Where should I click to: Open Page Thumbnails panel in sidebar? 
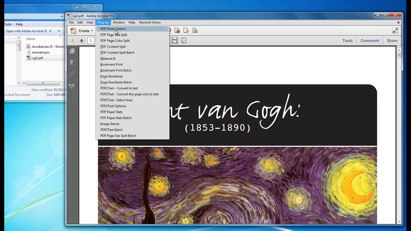click(72, 51)
